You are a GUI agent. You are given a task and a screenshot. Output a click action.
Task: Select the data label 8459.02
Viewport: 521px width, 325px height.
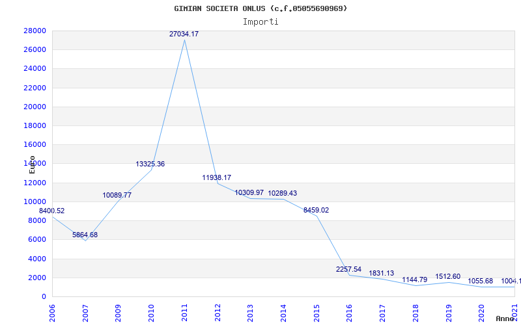pos(316,210)
